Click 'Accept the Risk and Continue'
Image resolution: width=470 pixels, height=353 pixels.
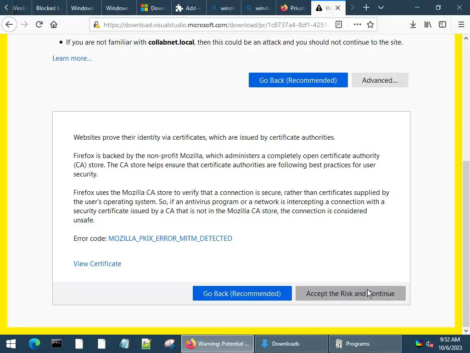pyautogui.click(x=350, y=293)
